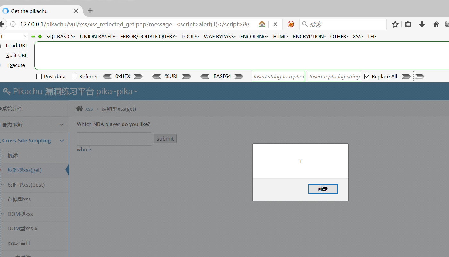This screenshot has height=257, width=449.
Task: Click HackBar green plus icon
Action: pyautogui.click(x=40, y=37)
